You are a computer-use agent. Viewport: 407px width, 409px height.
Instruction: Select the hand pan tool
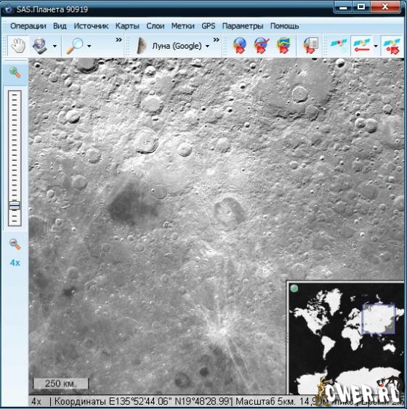18,46
